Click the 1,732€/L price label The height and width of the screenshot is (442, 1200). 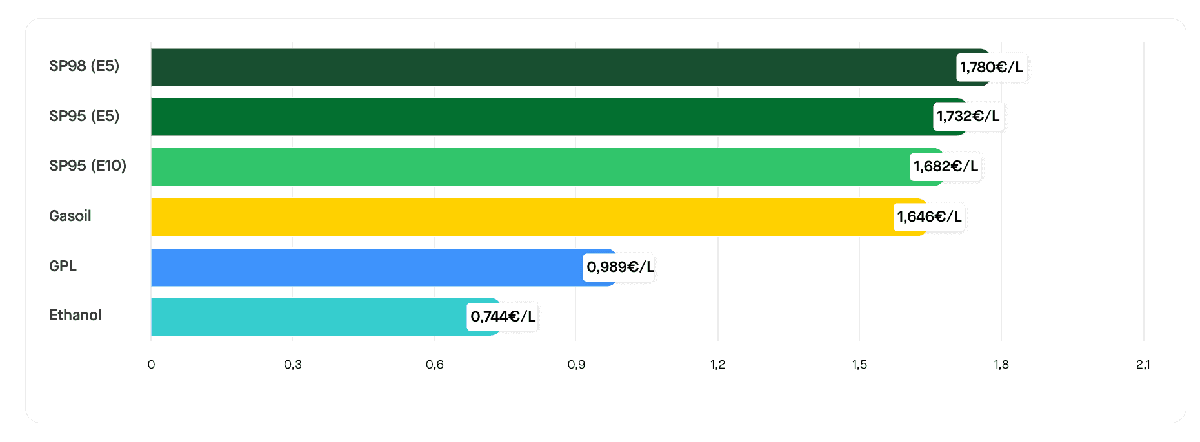[x=968, y=117]
